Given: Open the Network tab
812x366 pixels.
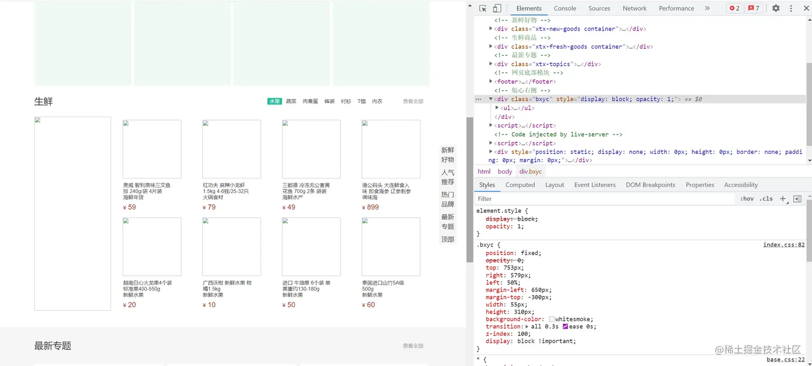Looking at the screenshot, I should (635, 9).
